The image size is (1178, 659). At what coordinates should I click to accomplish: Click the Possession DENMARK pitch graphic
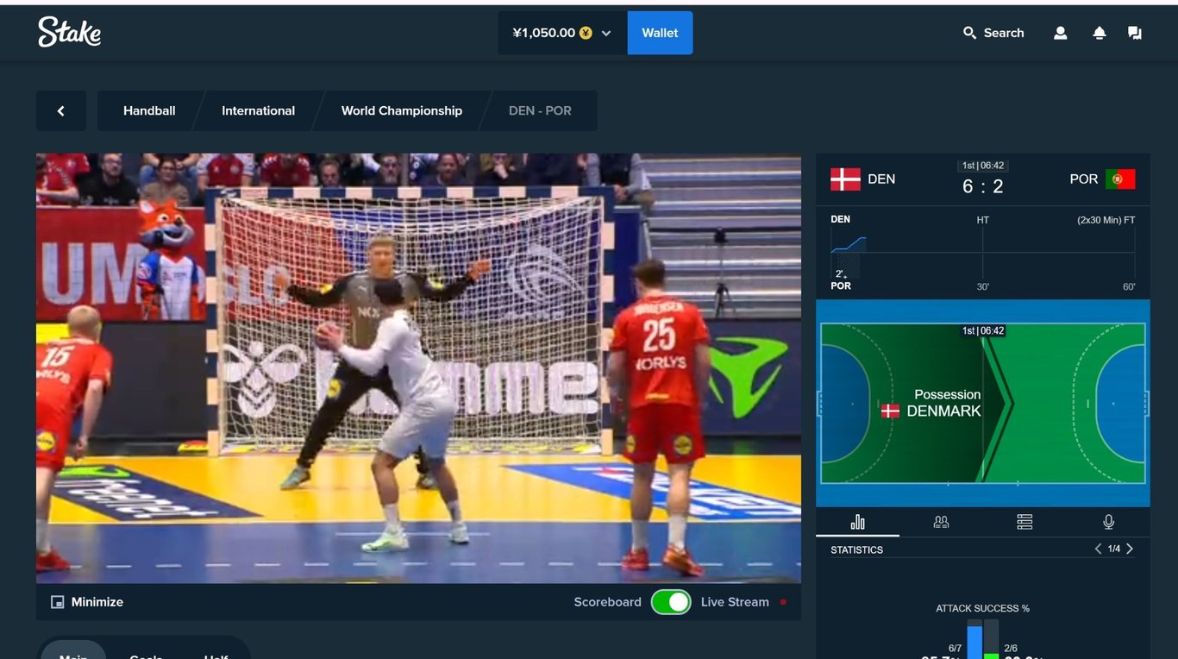point(983,403)
